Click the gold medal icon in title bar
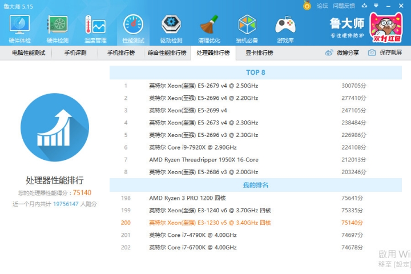This screenshot has width=411, height=274. point(307,5)
